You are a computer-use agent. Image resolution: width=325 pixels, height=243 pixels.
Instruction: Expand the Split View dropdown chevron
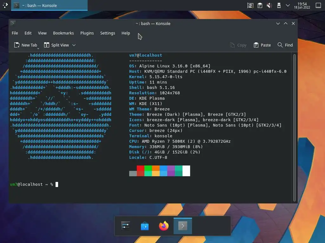click(74, 45)
